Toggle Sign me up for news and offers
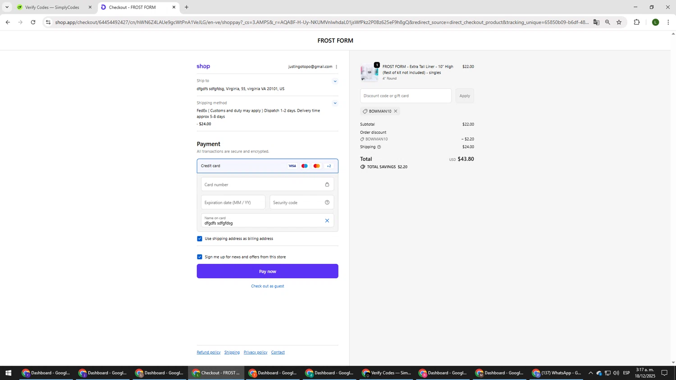Image resolution: width=676 pixels, height=380 pixels. (200, 257)
